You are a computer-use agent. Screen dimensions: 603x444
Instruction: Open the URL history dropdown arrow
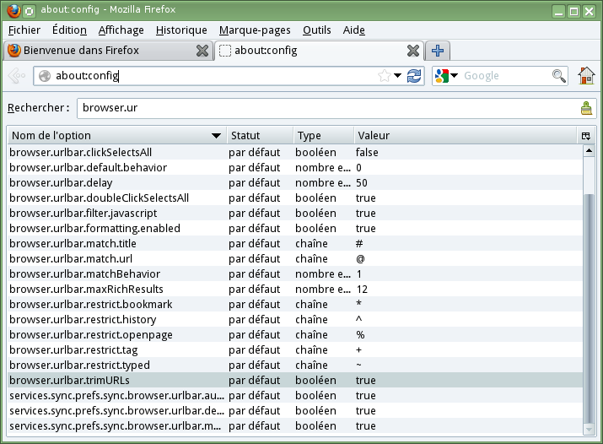tap(397, 75)
